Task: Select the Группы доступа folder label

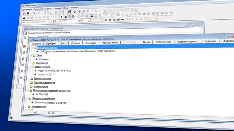Action: [x=43, y=79]
